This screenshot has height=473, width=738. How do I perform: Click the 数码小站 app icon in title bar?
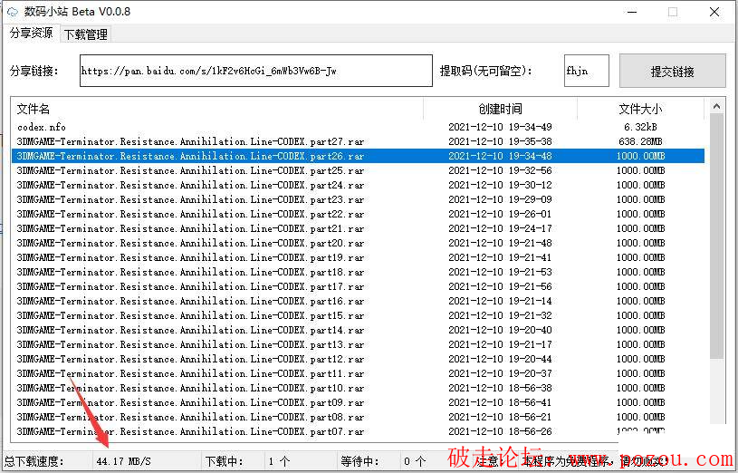(13, 11)
